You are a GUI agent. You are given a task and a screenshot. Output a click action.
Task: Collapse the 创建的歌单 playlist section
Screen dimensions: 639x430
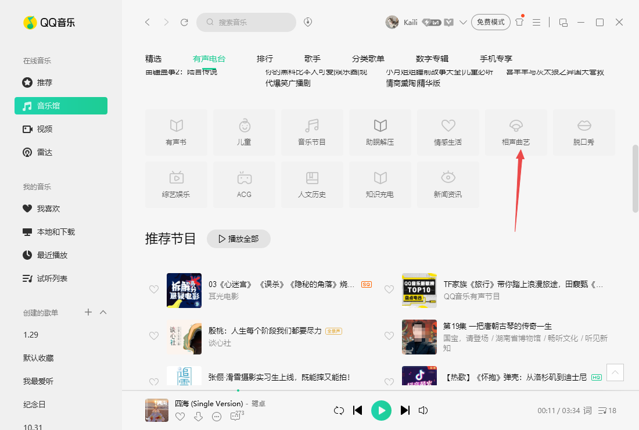click(x=103, y=313)
